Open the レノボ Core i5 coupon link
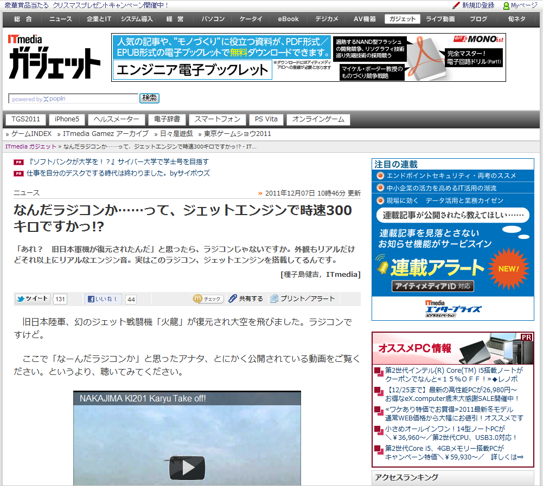 tap(453, 374)
